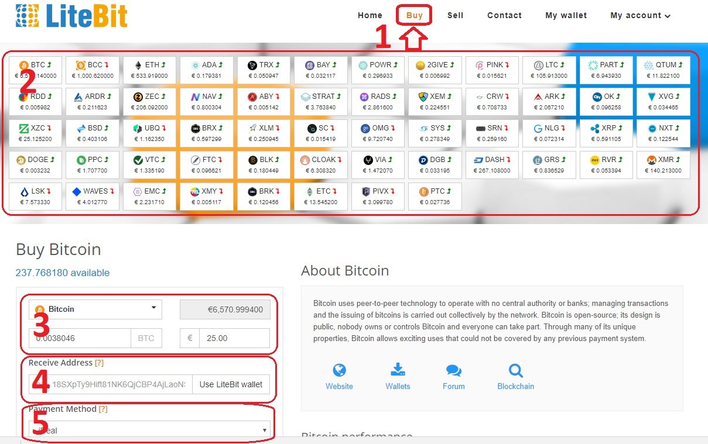Image resolution: width=708 pixels, height=444 pixels.
Task: Select the BTC coin tile
Action: click(x=36, y=70)
